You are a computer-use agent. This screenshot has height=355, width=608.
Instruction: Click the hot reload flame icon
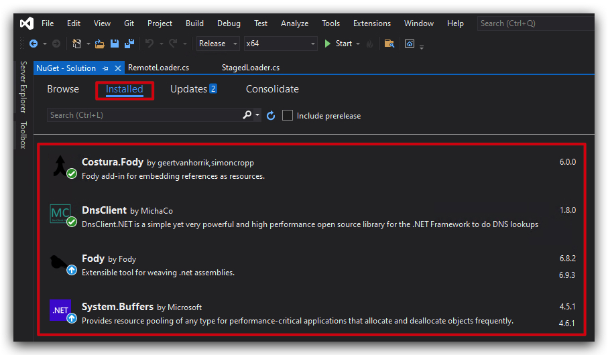coord(369,44)
